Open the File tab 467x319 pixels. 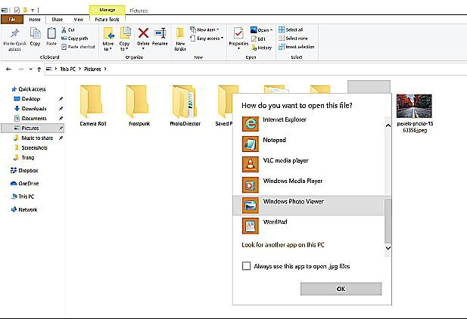pyautogui.click(x=12, y=20)
